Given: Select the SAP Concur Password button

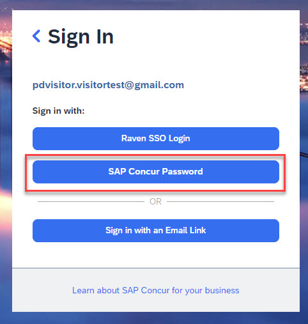Looking at the screenshot, I should click(156, 172).
